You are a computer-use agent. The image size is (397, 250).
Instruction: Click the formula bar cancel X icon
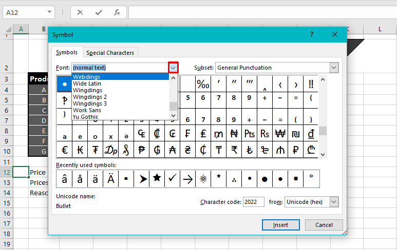(80, 12)
